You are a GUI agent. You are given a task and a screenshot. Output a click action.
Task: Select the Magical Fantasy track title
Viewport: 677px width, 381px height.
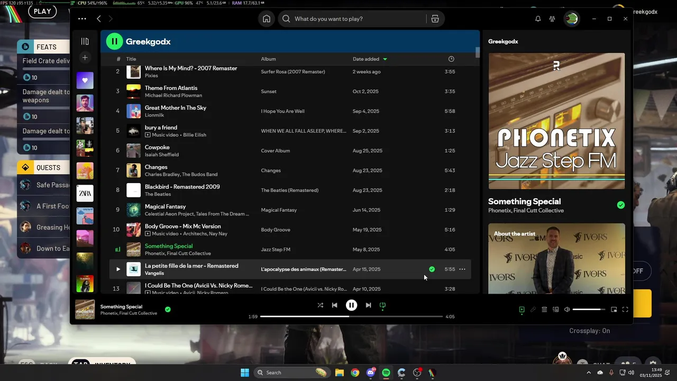165,207
